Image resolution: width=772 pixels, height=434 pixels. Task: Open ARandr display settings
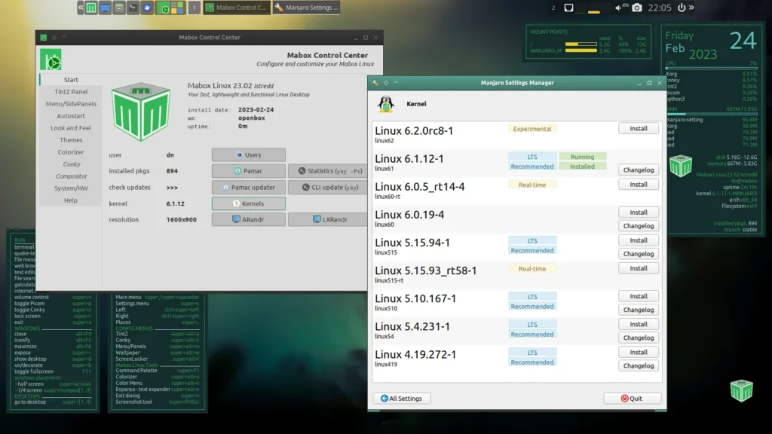(249, 219)
